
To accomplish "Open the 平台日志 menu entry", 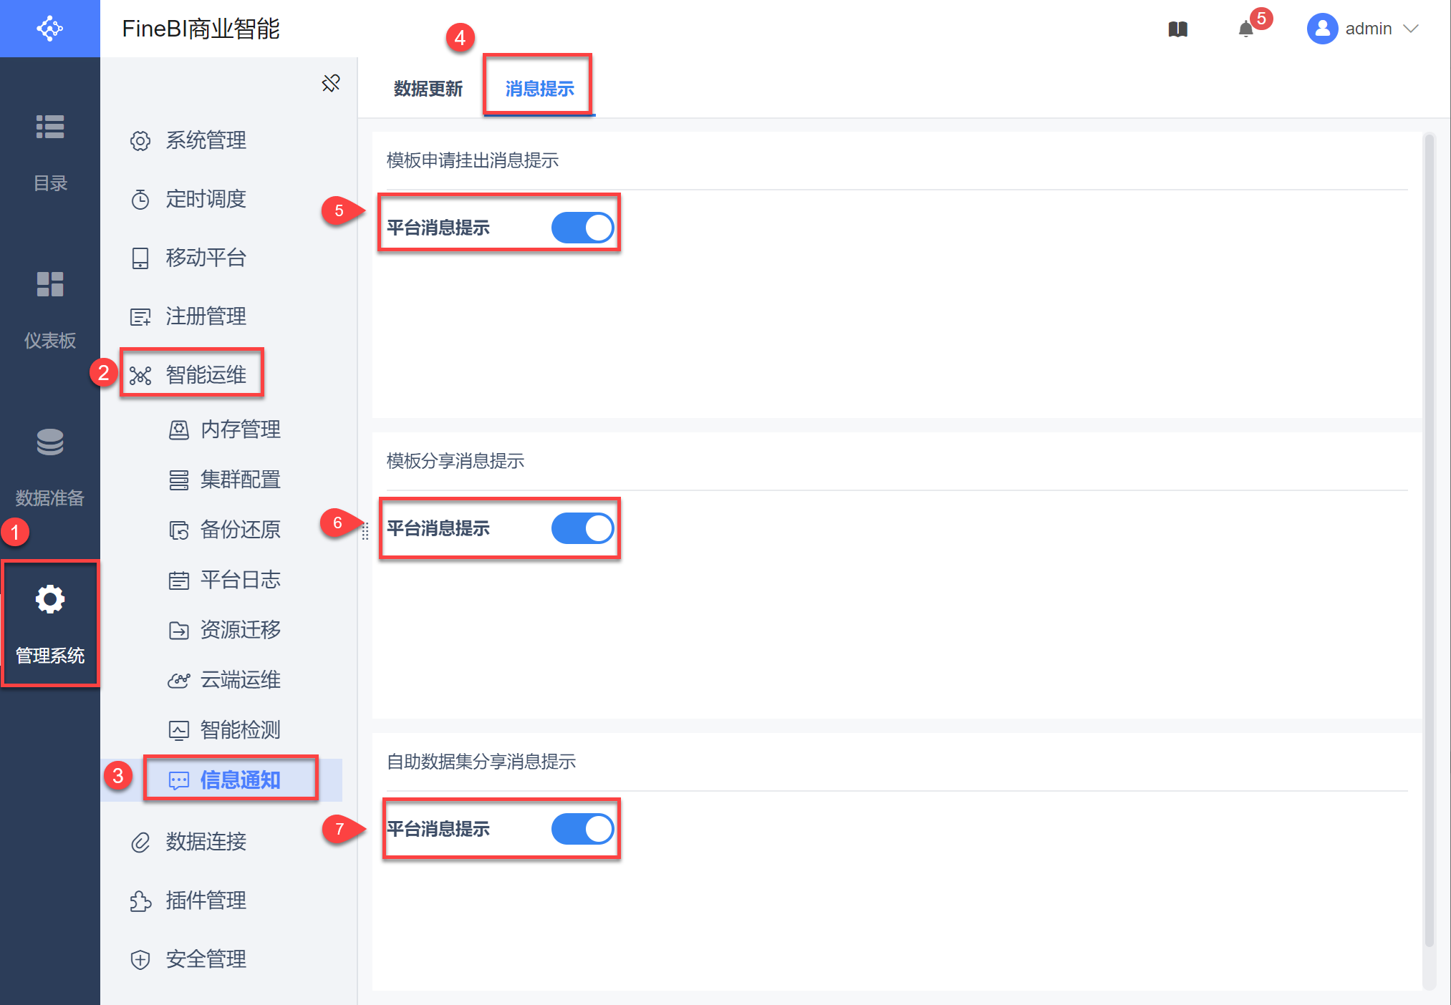I will (240, 580).
